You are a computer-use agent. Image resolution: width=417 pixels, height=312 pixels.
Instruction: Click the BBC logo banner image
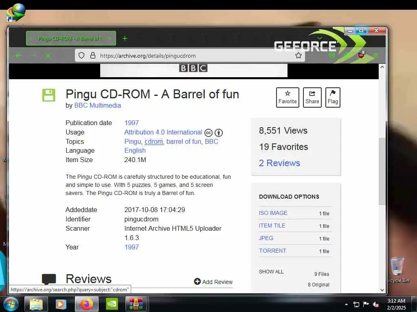pos(193,70)
